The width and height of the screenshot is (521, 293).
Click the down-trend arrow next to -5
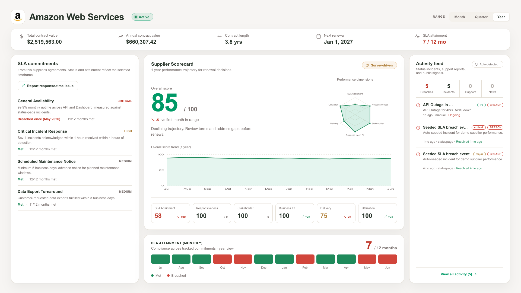coord(153,120)
